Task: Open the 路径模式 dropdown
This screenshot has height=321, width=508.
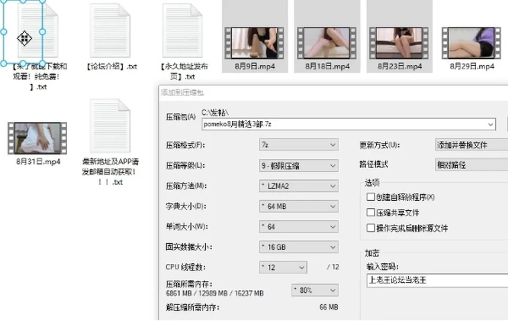Action: tap(471, 165)
